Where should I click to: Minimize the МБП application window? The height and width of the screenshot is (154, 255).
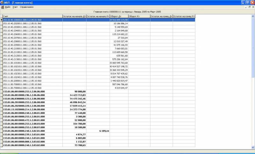coord(243,3)
